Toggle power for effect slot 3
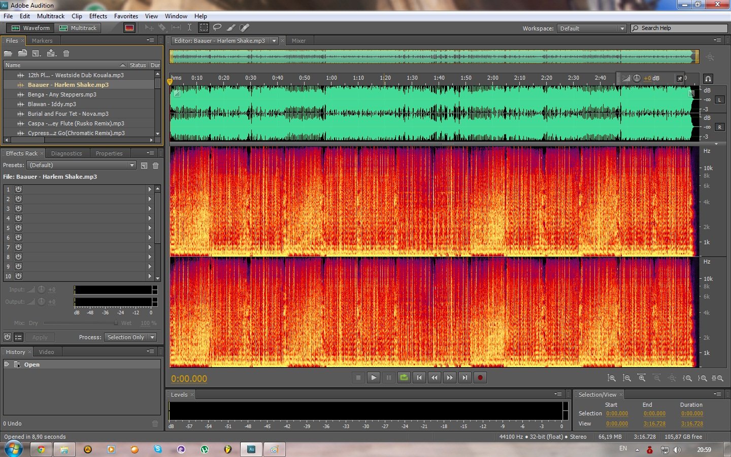The width and height of the screenshot is (731, 457). (x=19, y=209)
